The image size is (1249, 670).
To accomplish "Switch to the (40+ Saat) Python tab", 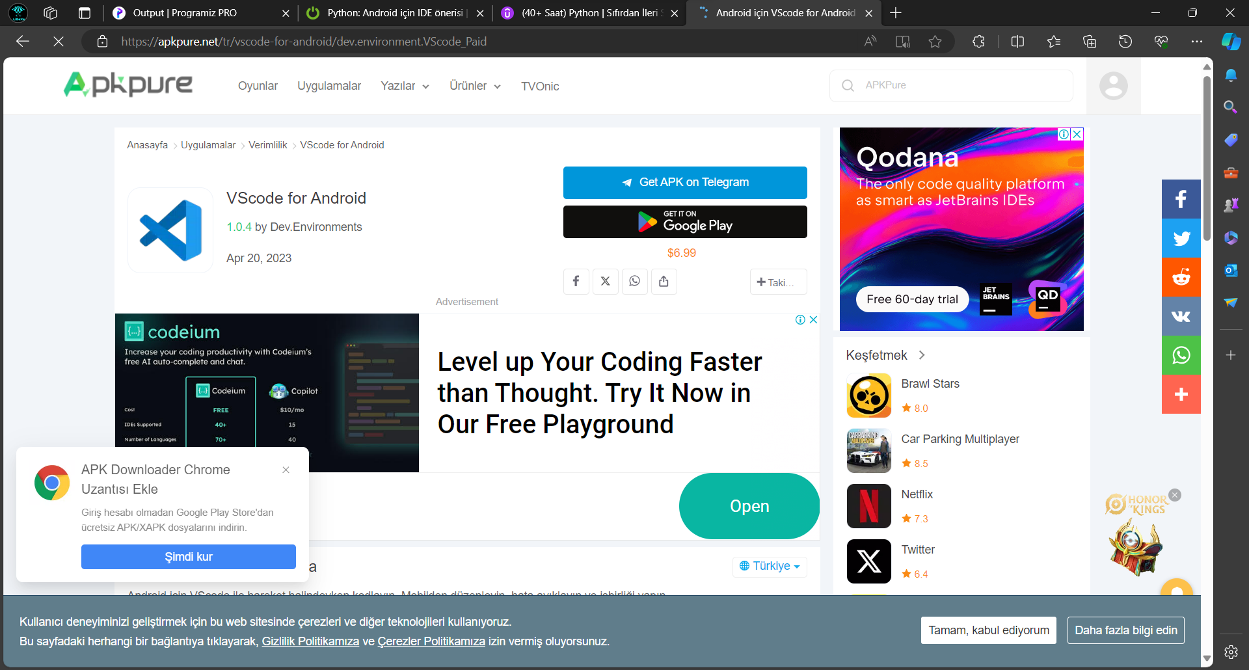I will (589, 13).
